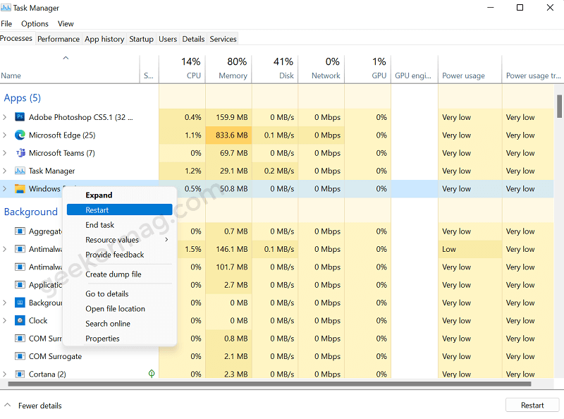The image size is (564, 419).
Task: Open the View menu
Action: 66,24
